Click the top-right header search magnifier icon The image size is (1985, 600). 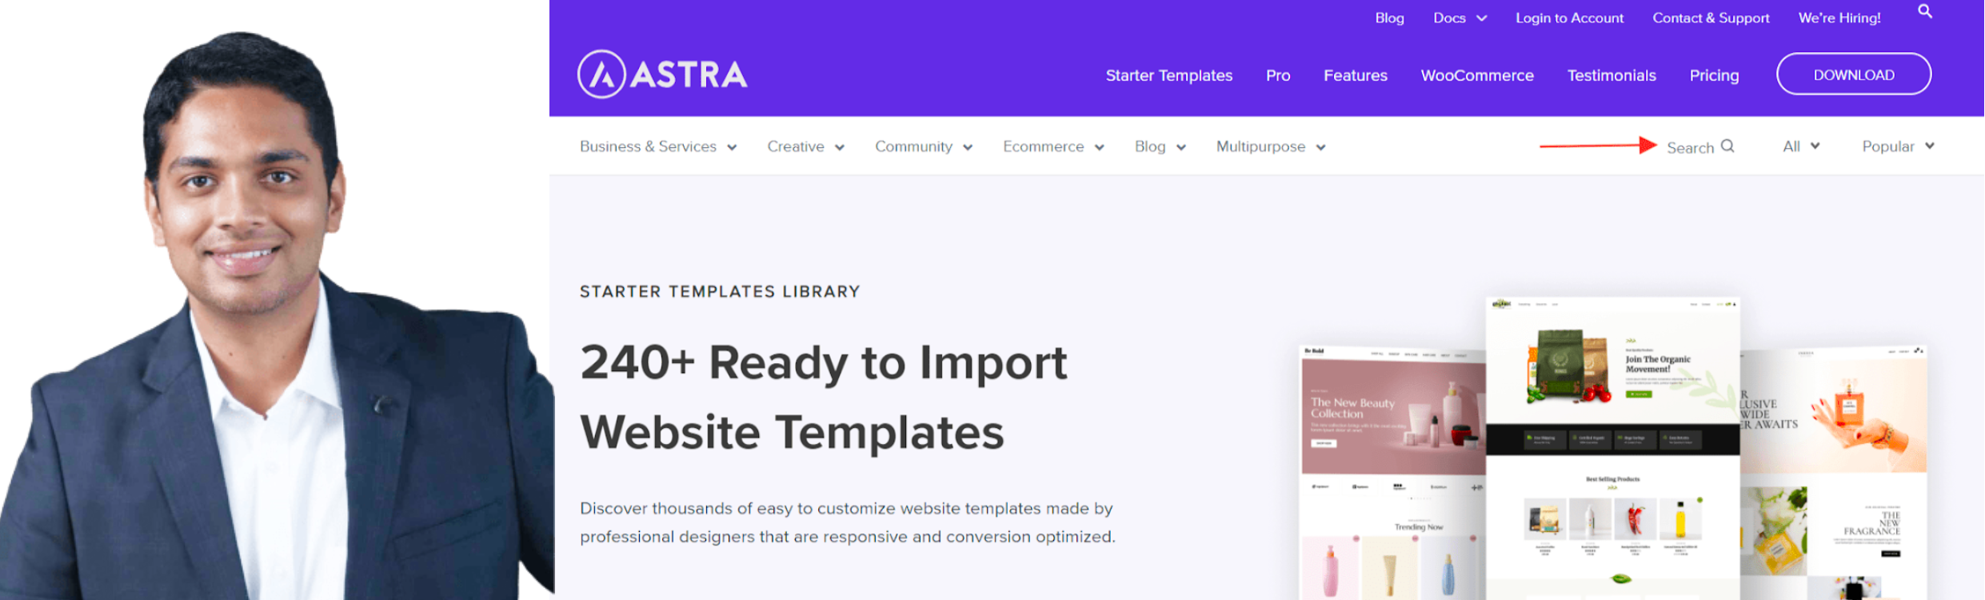(1924, 12)
